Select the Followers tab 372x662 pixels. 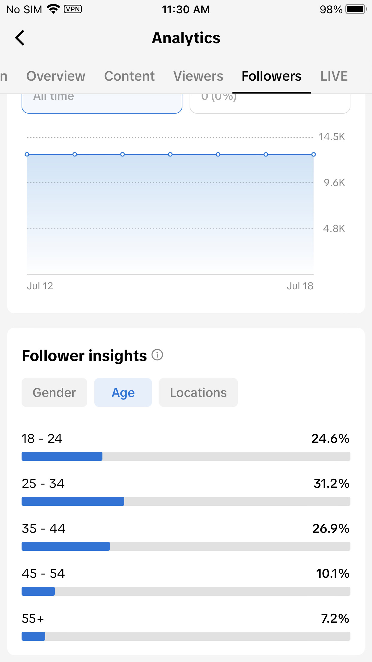(271, 76)
